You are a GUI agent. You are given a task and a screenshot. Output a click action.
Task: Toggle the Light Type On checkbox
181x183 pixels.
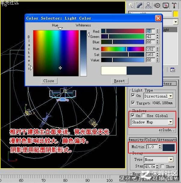[133, 95]
